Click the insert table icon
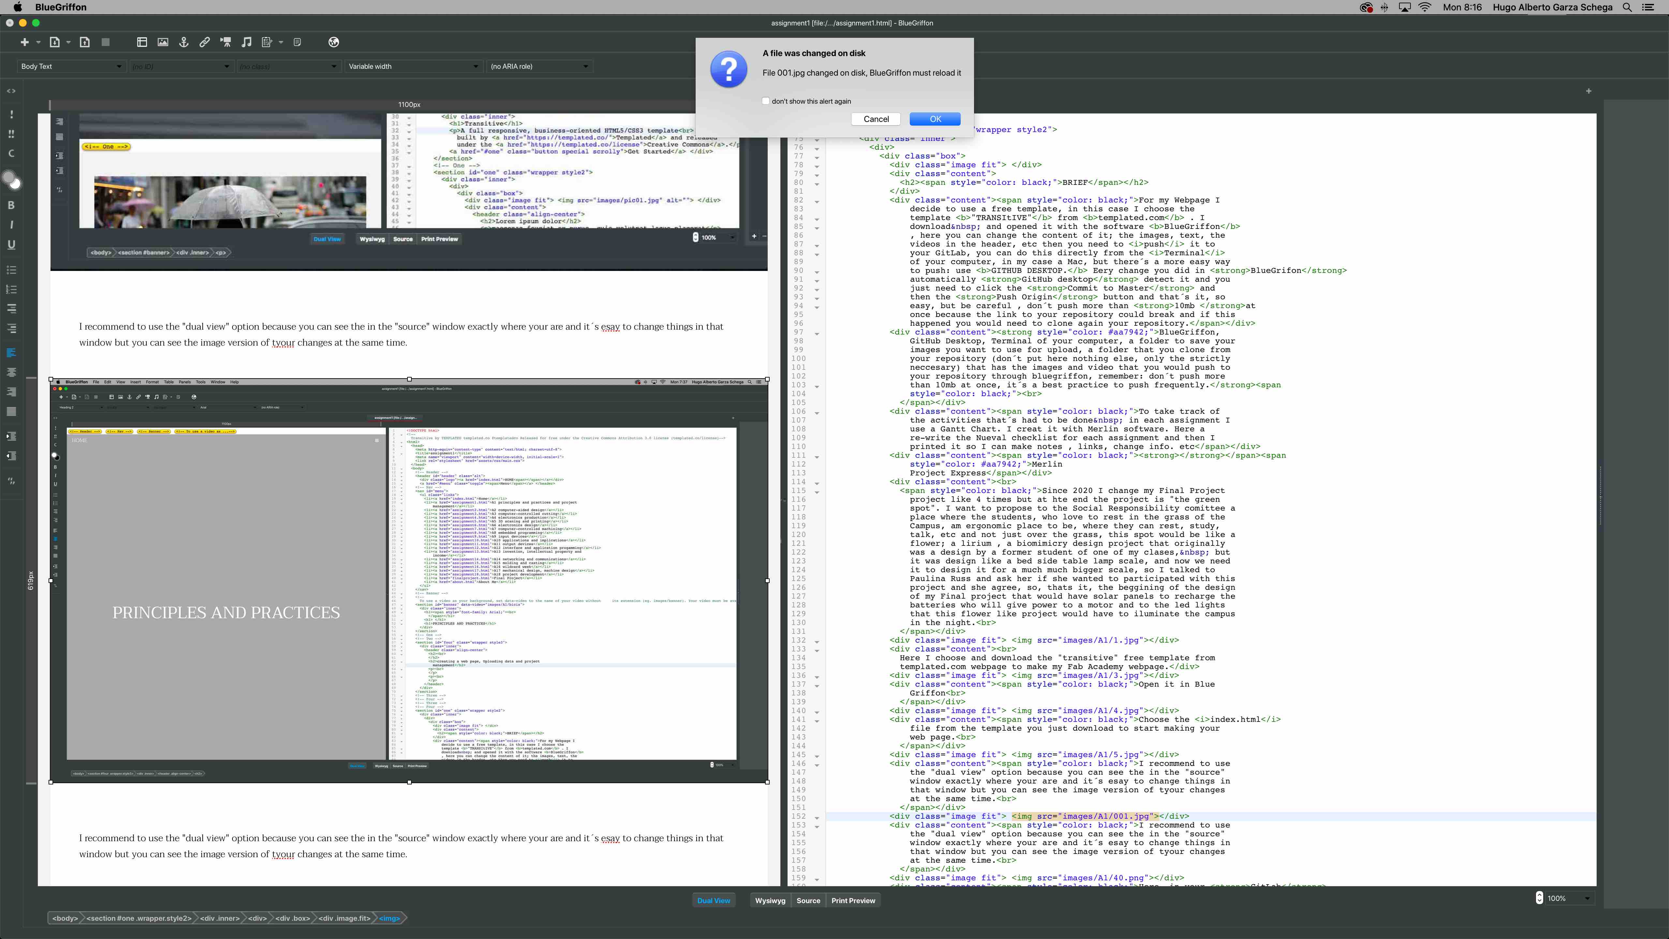The height and width of the screenshot is (939, 1669). coord(142,42)
